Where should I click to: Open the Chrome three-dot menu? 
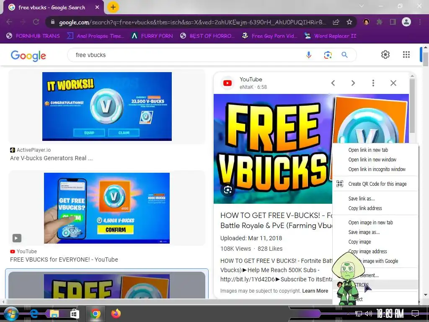pyautogui.click(x=420, y=22)
